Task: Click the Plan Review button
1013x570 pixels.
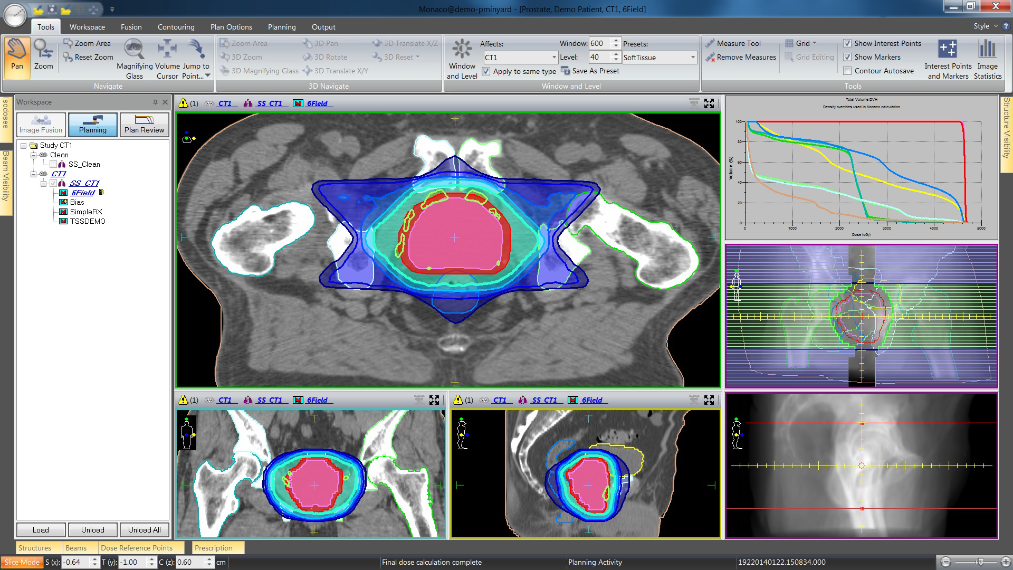Action: coord(144,125)
